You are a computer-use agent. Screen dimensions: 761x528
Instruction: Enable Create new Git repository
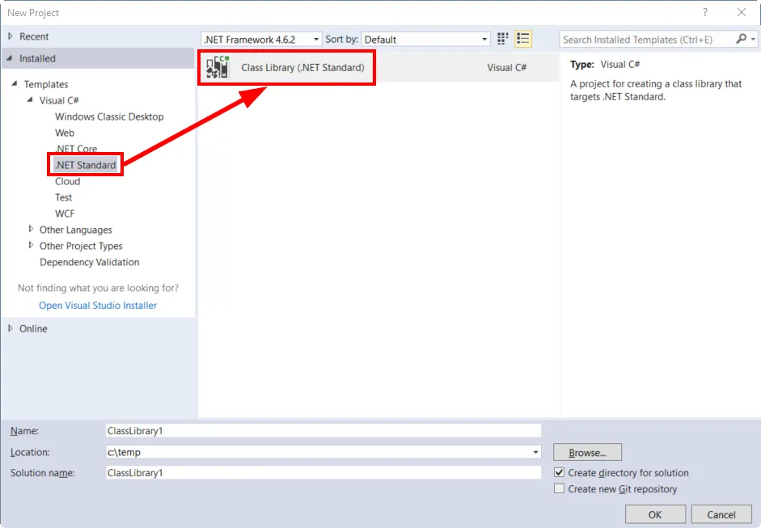click(560, 488)
